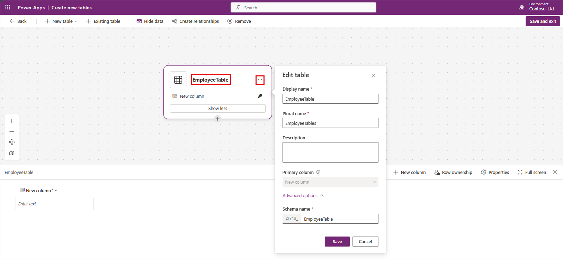
Task: Click the Show less button
Action: (x=218, y=108)
